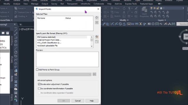Open the manage point file formats icon
Screen dimensions: 188x105
tap(97, 37)
